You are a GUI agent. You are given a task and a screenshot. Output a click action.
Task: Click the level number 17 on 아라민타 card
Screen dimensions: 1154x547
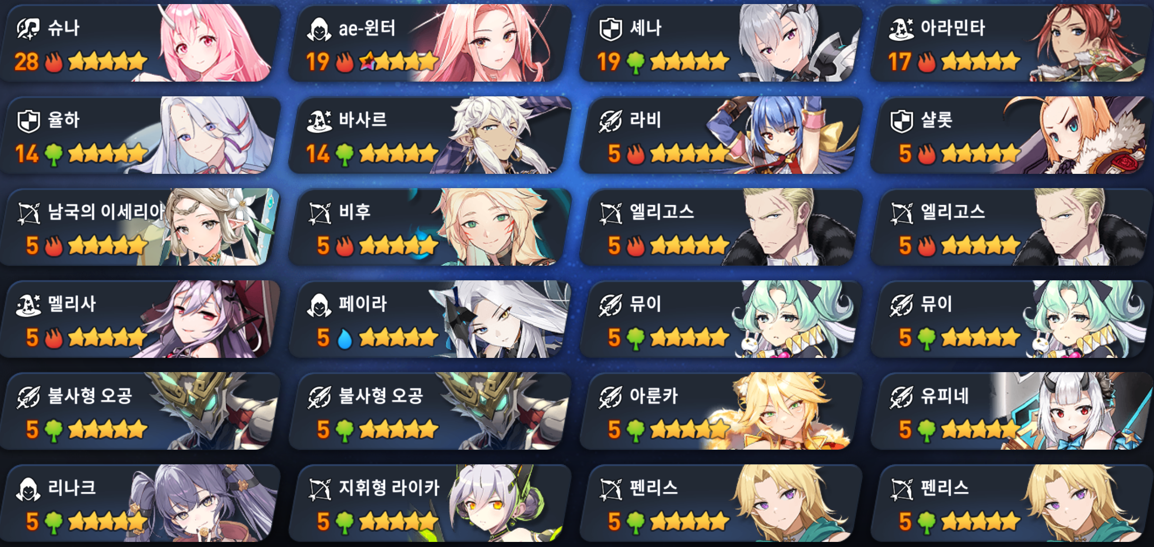click(899, 62)
